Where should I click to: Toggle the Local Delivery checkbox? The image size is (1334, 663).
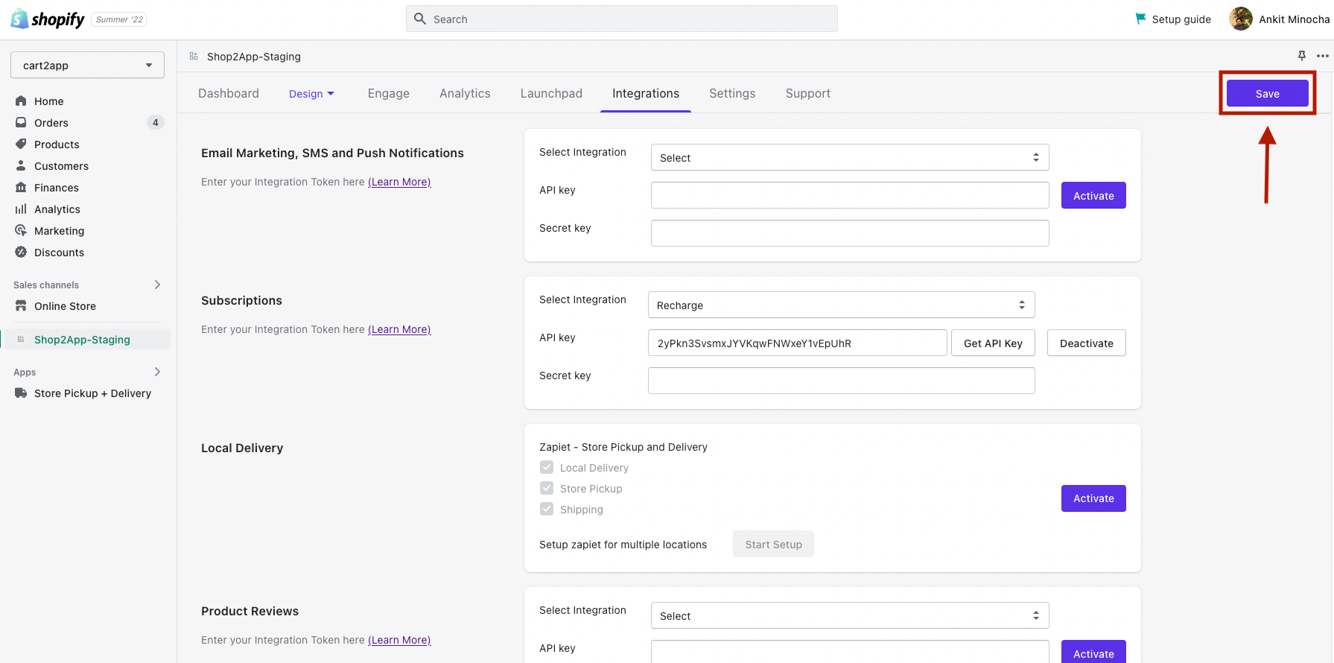547,467
